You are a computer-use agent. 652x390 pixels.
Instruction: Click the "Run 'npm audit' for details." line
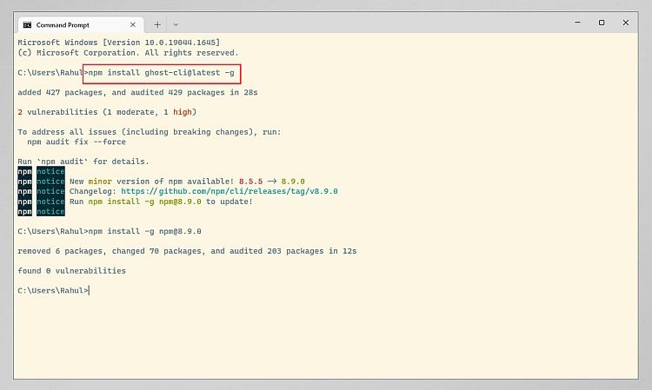[83, 162]
